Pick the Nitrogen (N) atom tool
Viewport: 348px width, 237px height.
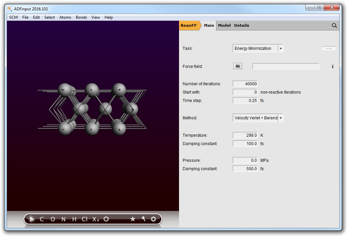click(63, 219)
